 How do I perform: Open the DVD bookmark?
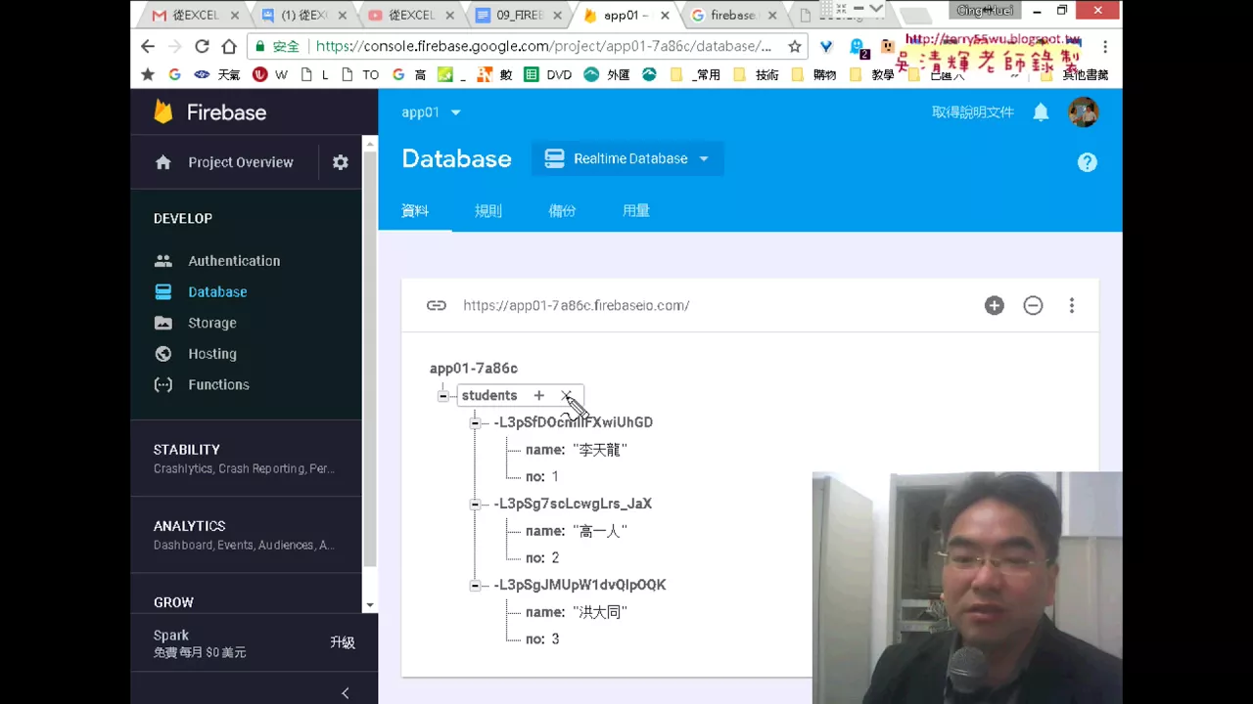(x=548, y=74)
